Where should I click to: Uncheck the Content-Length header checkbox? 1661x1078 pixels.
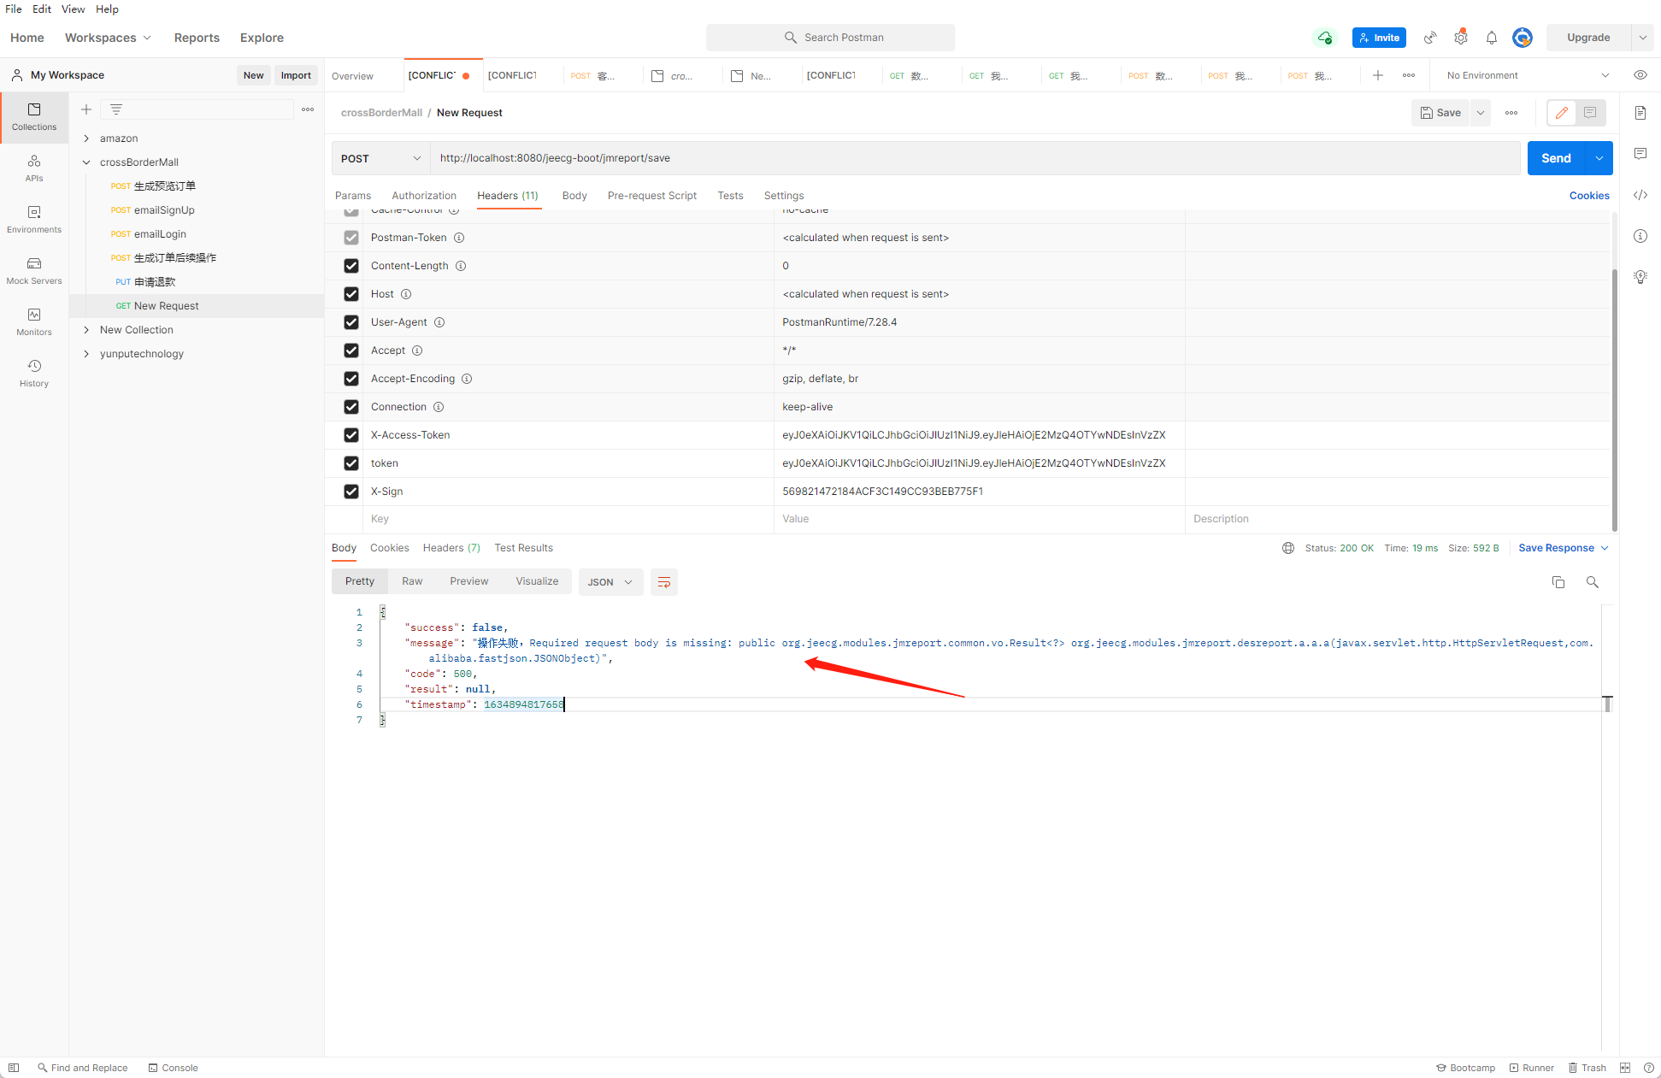(351, 266)
